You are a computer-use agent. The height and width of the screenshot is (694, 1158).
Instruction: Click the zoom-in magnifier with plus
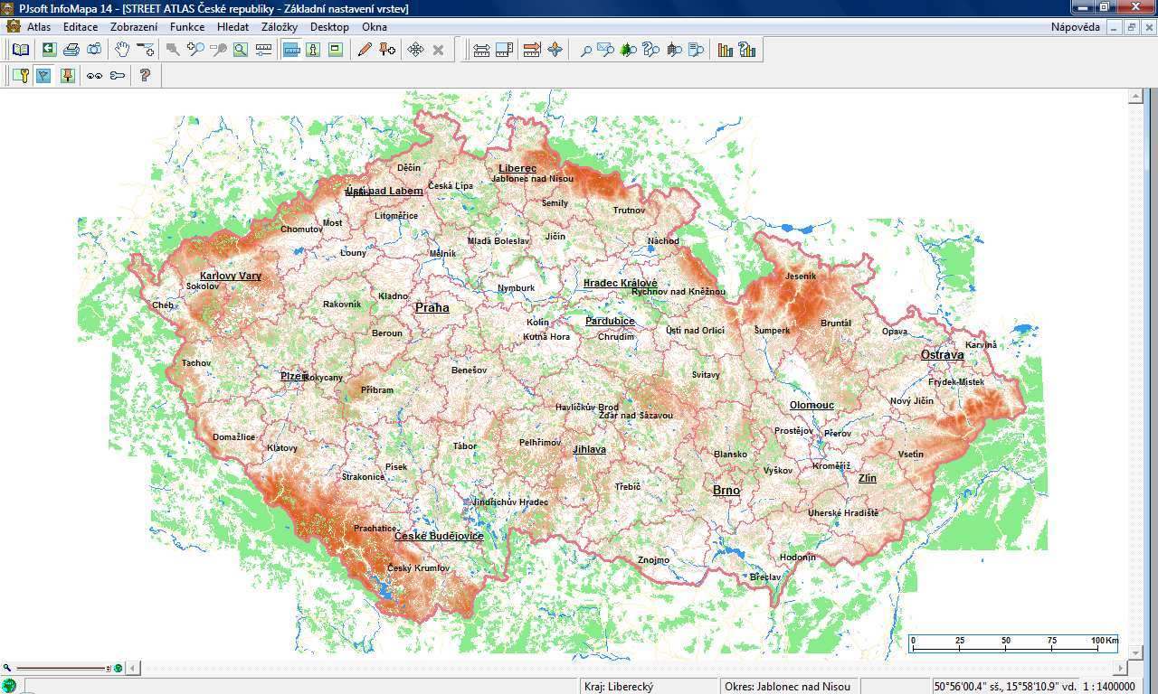coord(195,50)
